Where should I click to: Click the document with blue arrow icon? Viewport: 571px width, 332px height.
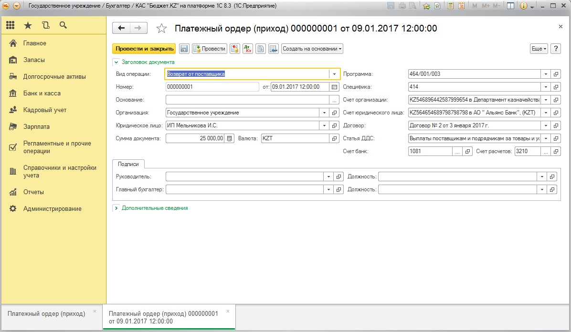click(x=274, y=49)
